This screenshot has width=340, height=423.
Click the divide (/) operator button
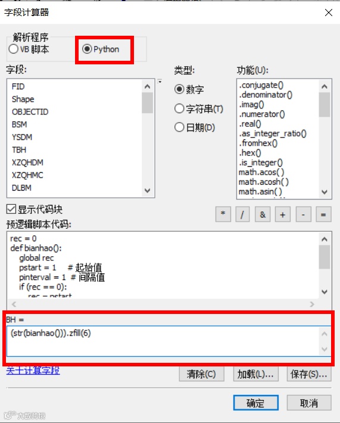242,214
